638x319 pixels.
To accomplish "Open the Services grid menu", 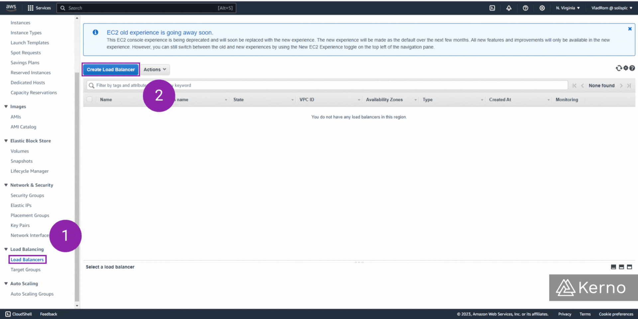I will click(39, 8).
